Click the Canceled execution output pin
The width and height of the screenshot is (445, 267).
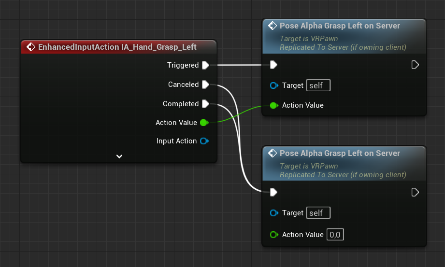205,84
